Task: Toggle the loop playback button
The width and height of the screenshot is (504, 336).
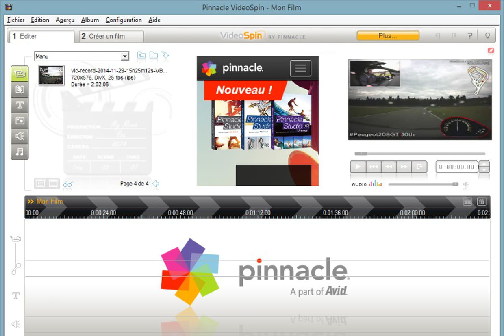Action: pos(419,167)
